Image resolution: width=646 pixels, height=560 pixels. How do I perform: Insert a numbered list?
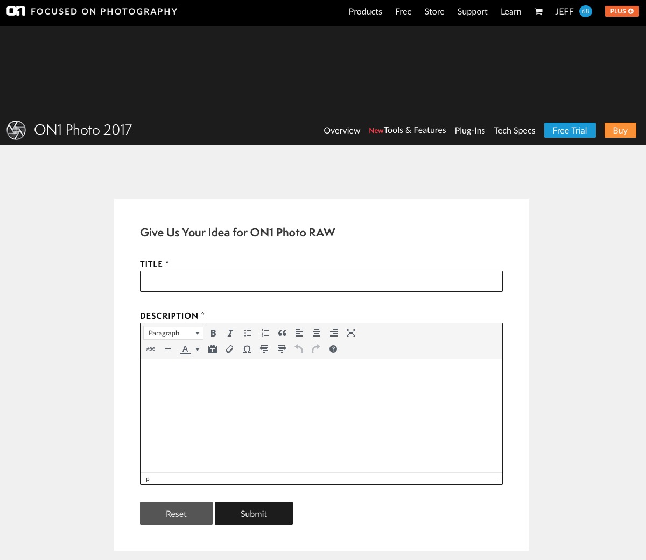pyautogui.click(x=265, y=333)
